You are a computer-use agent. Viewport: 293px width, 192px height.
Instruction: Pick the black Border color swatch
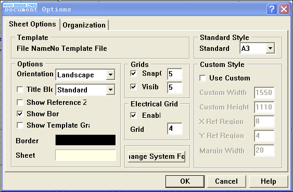coord(85,140)
